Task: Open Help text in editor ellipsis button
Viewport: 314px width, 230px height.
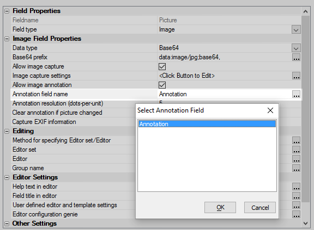Action: click(x=296, y=187)
